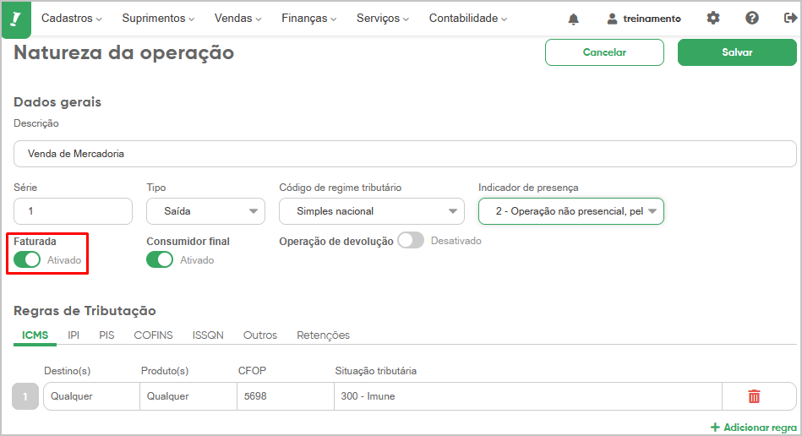Switch to the Outros tab
Screen dimensions: 802x436
259,335
